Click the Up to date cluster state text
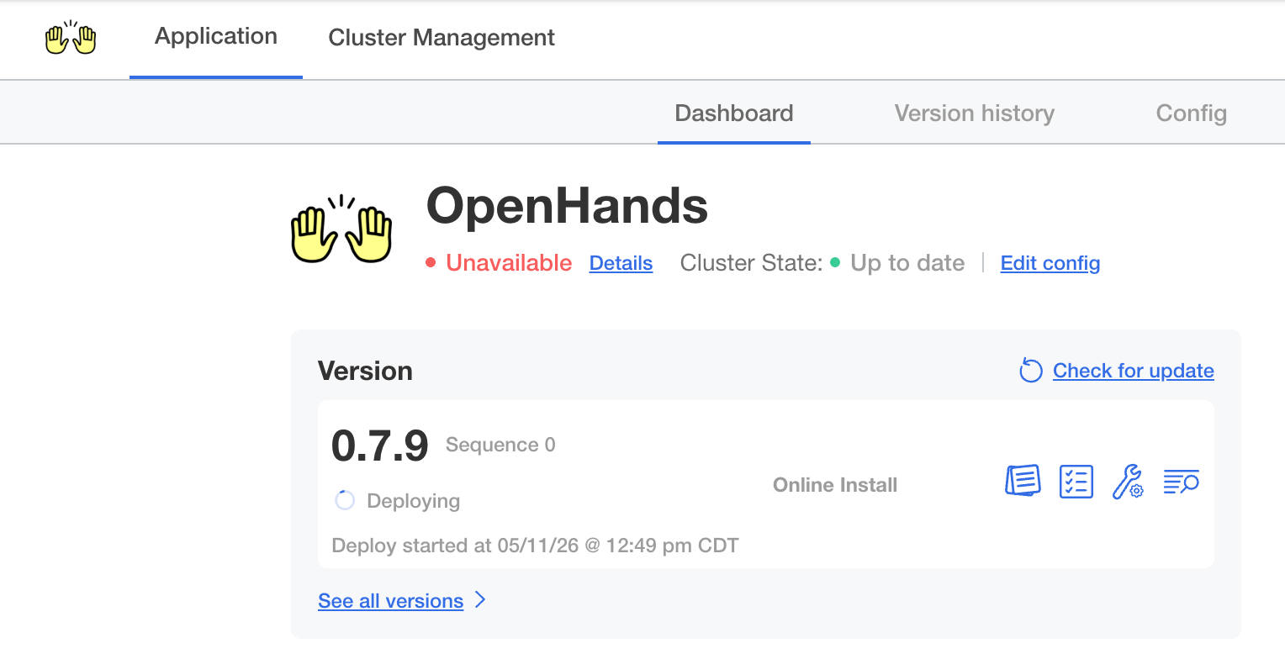Viewport: 1285px width, 659px height. (907, 263)
